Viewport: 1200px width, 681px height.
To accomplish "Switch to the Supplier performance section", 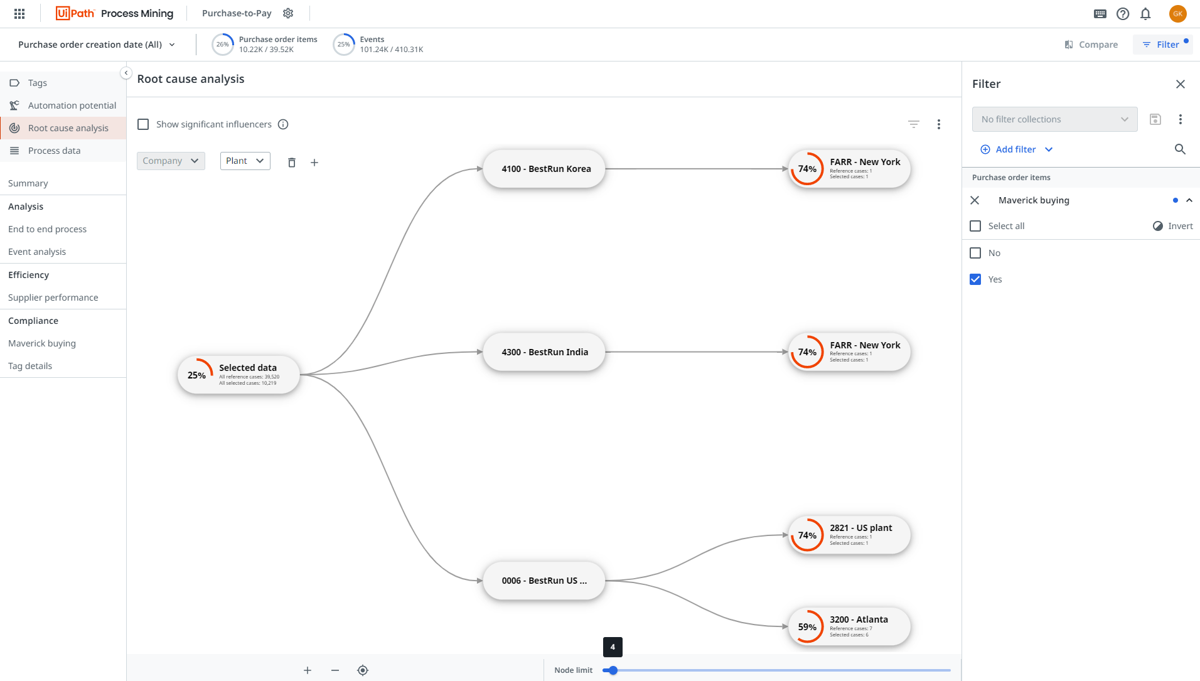I will coord(53,297).
